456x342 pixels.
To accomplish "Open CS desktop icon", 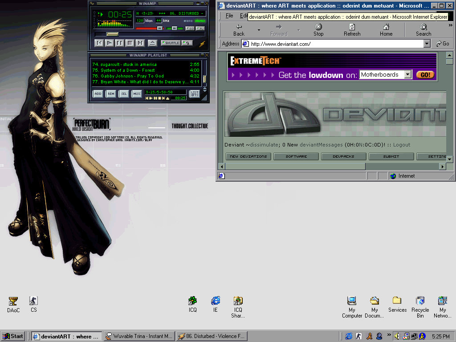I will [34, 304].
